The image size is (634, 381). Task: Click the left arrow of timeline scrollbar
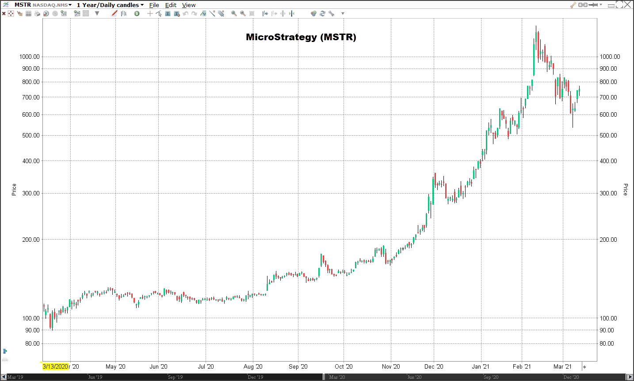tap(4, 377)
